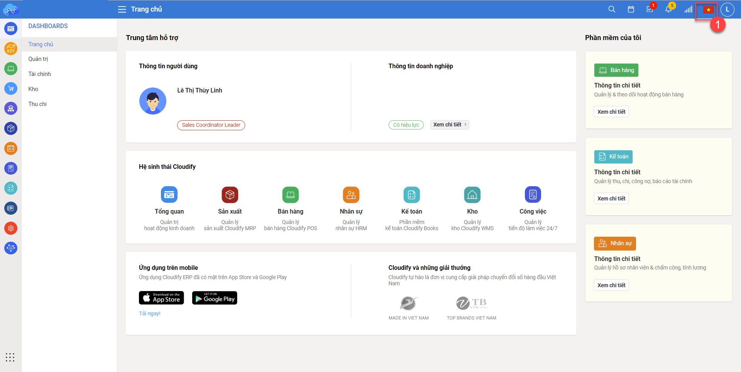Open the Sản xuất ecosystem icon
Viewport: 741px width, 372px height.
pos(230,195)
